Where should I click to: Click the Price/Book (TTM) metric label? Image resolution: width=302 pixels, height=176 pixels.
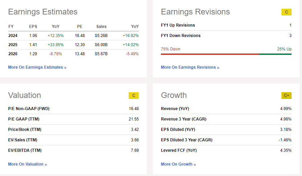coord(25,130)
